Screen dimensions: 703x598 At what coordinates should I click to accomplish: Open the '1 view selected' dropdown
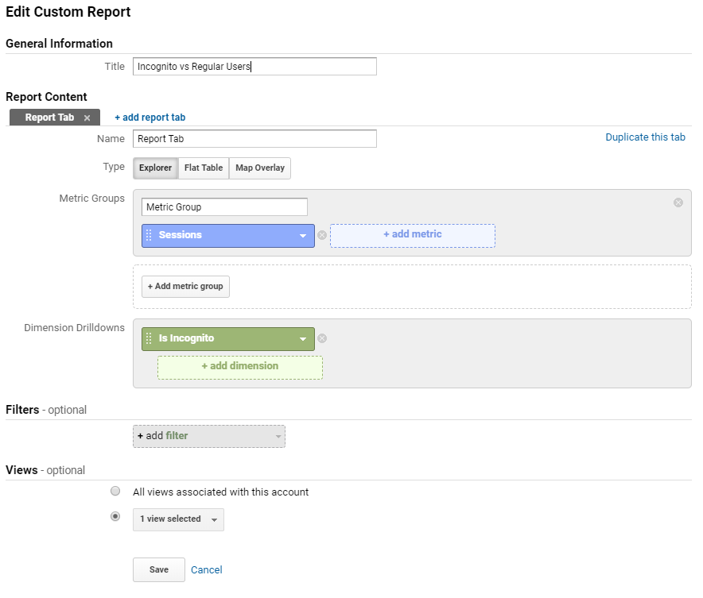tap(178, 519)
